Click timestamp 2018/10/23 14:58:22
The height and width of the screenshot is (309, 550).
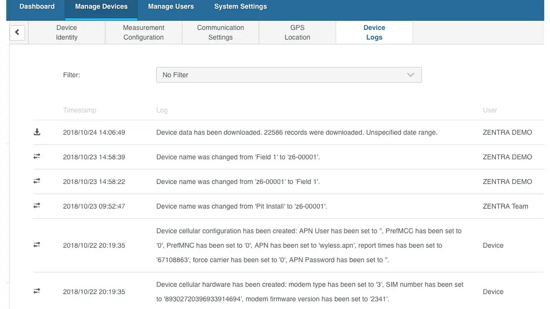(94, 182)
